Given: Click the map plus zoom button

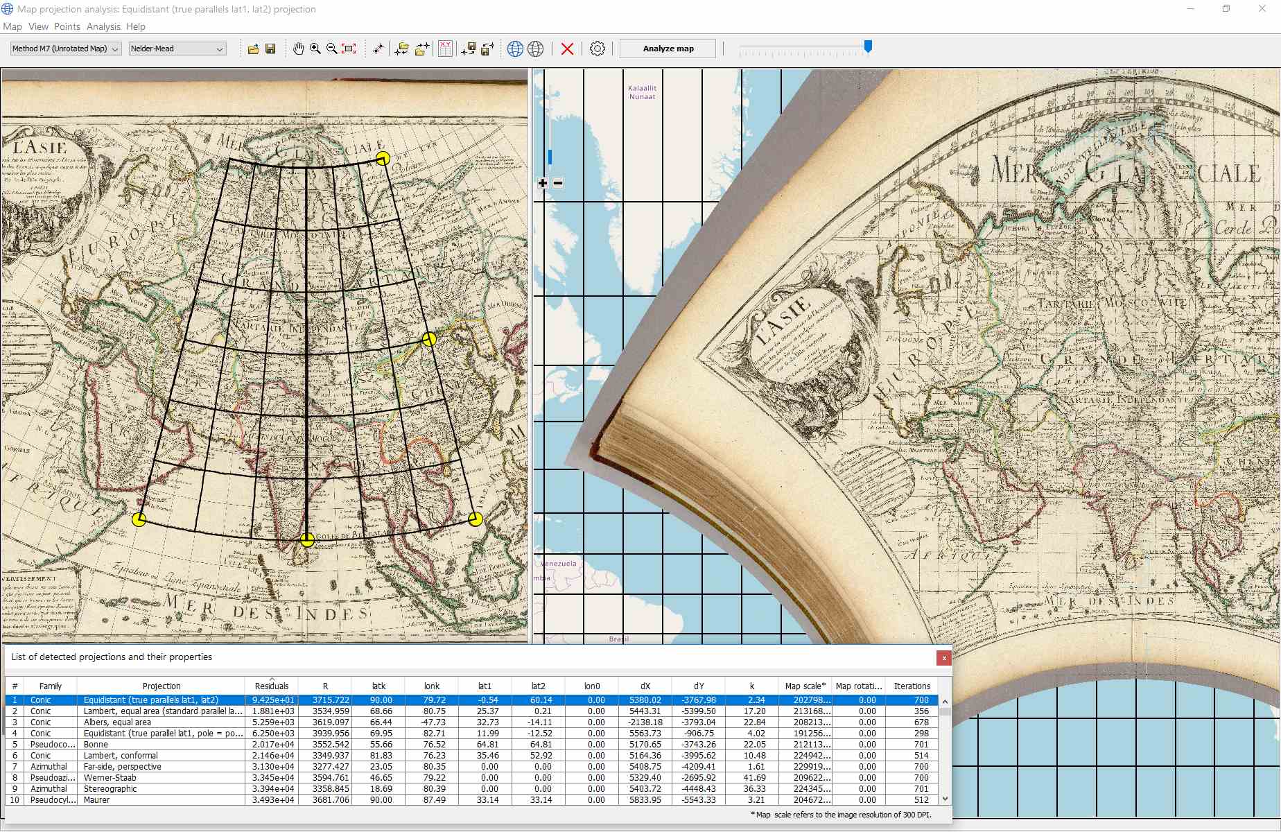Looking at the screenshot, I should tap(543, 183).
